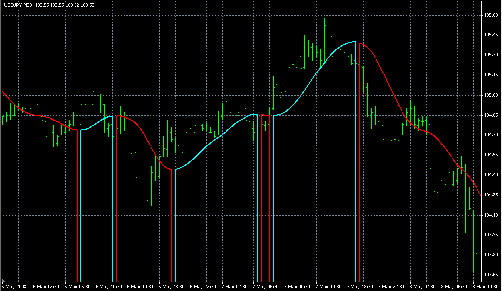Click the 105.00 price axis label
This screenshot has width=502, height=291.
pos(491,95)
